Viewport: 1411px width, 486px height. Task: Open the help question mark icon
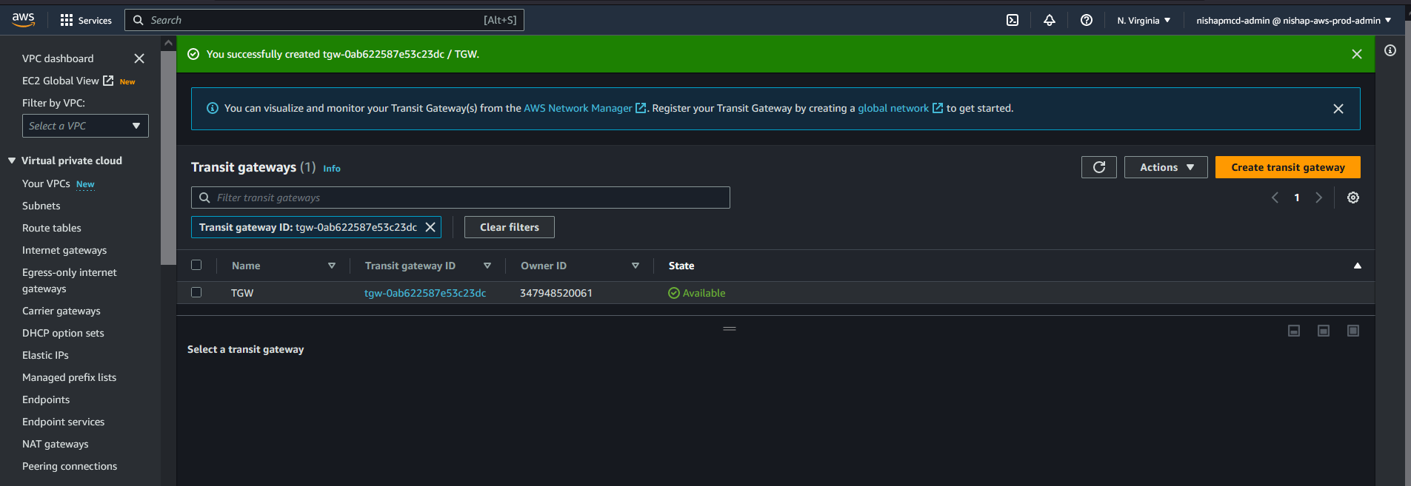tap(1086, 20)
